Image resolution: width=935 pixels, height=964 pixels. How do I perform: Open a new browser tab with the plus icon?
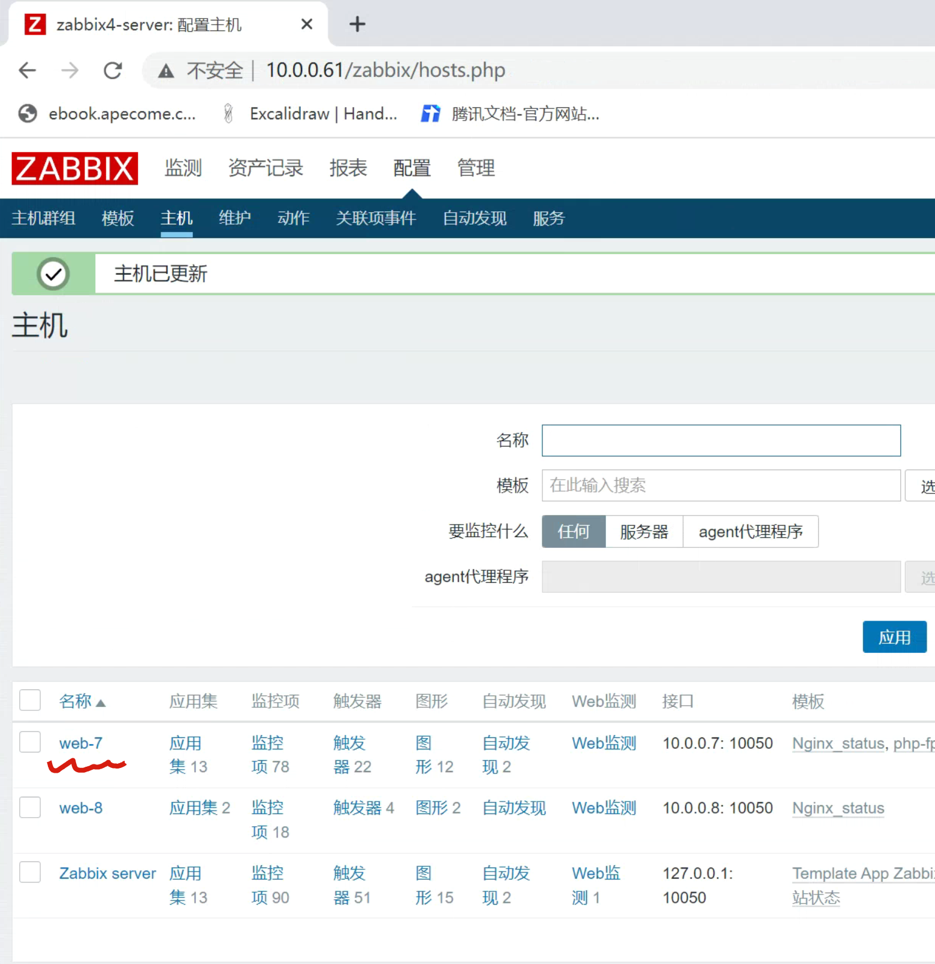[x=357, y=25]
